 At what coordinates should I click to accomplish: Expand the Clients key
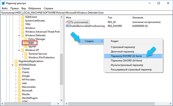(x=16, y=72)
